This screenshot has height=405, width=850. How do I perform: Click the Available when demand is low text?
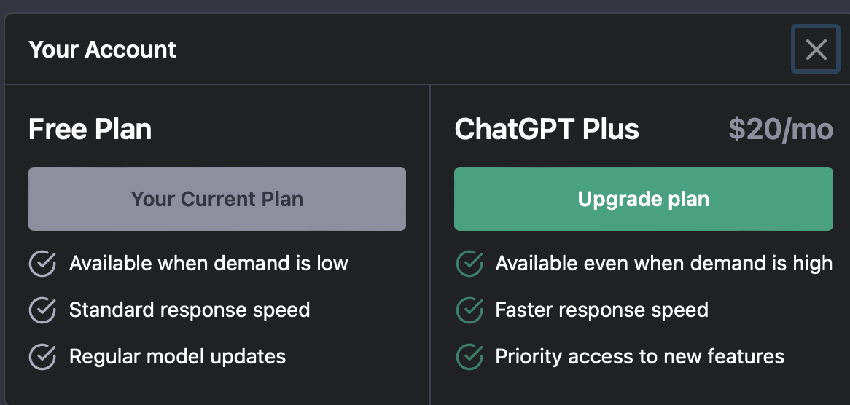[208, 263]
